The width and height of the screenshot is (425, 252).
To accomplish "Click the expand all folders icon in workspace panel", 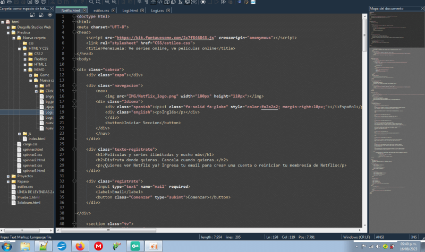I will [33, 15].
